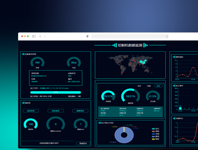Click the 2000W power value
This screenshot has height=150, width=198.
[x=34, y=82]
